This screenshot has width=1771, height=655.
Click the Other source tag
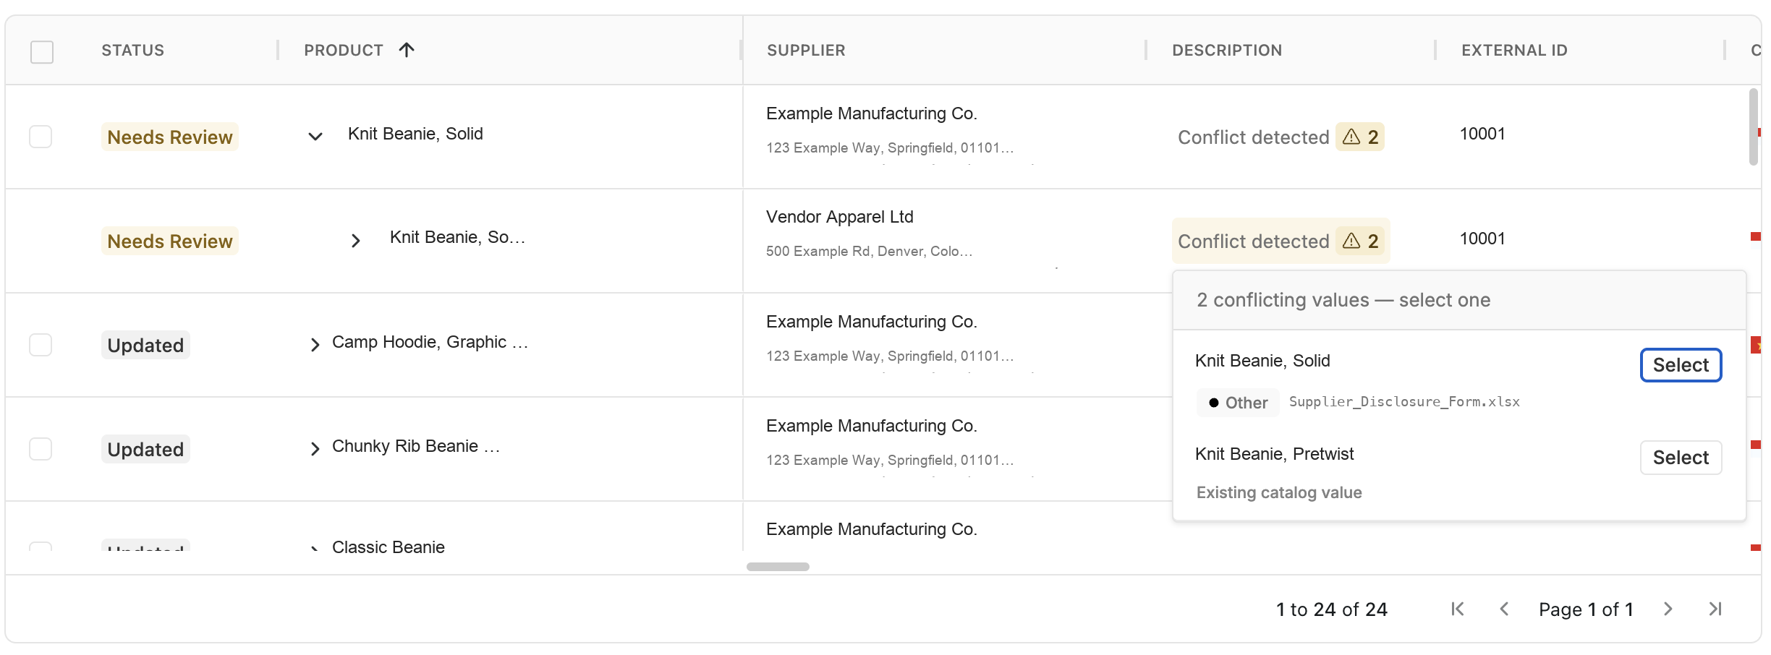coord(1238,403)
